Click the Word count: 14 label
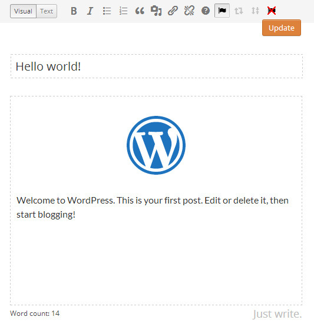The width and height of the screenshot is (314, 330). click(x=35, y=314)
